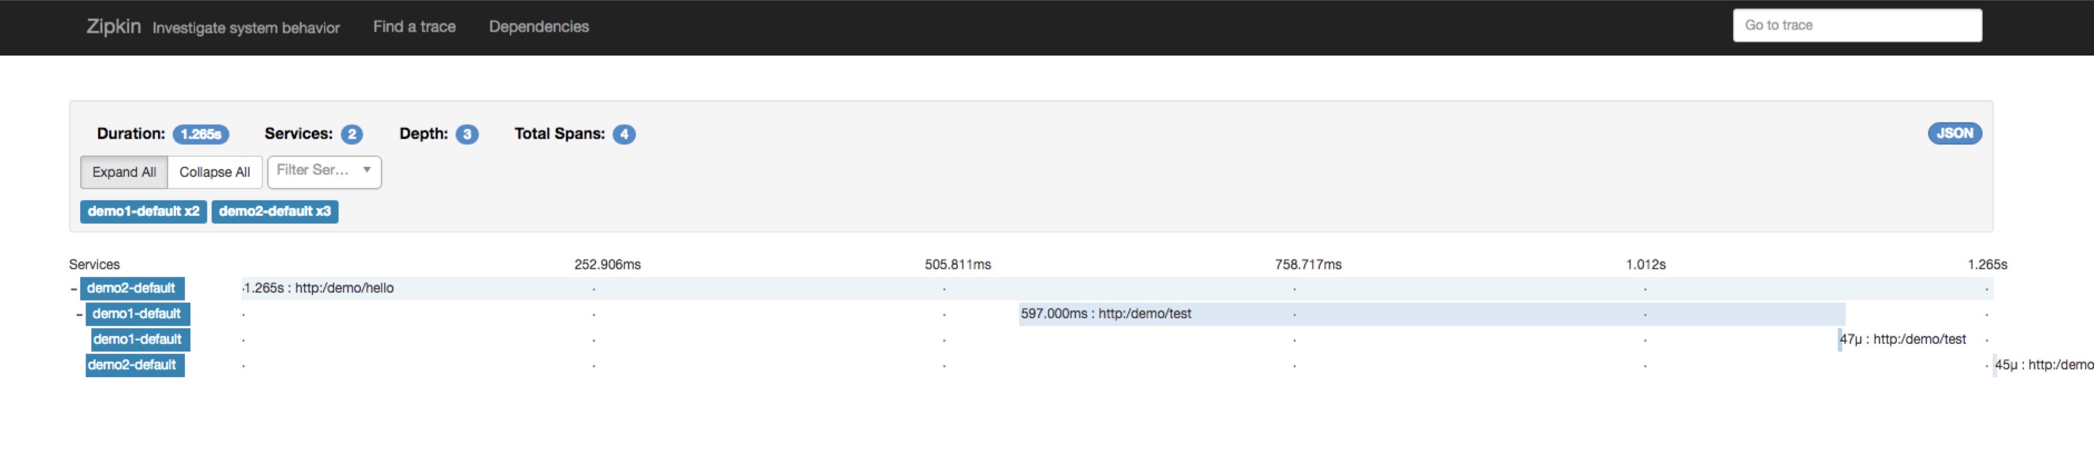2094x474 pixels.
Task: Click the 505.811ms time marker
Action: click(957, 265)
